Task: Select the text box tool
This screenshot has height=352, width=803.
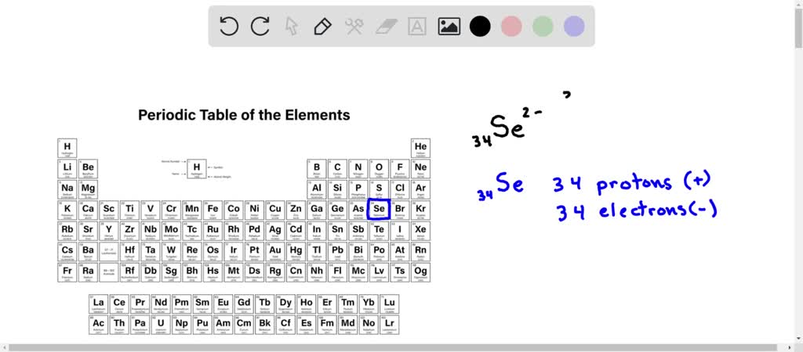Action: tap(417, 27)
